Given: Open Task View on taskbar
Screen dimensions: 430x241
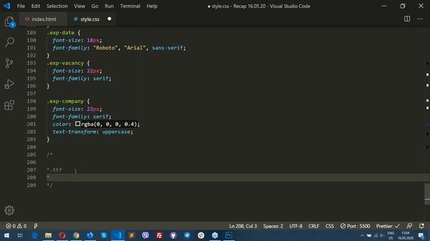Looking at the screenshot, I should click(19, 235).
